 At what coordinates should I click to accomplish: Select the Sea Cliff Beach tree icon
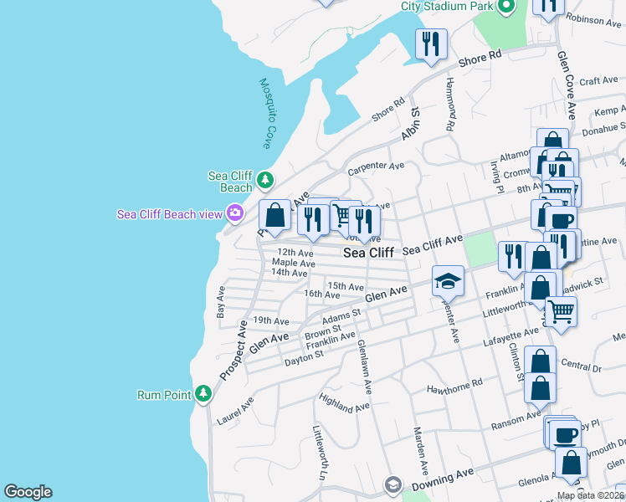pyautogui.click(x=265, y=181)
